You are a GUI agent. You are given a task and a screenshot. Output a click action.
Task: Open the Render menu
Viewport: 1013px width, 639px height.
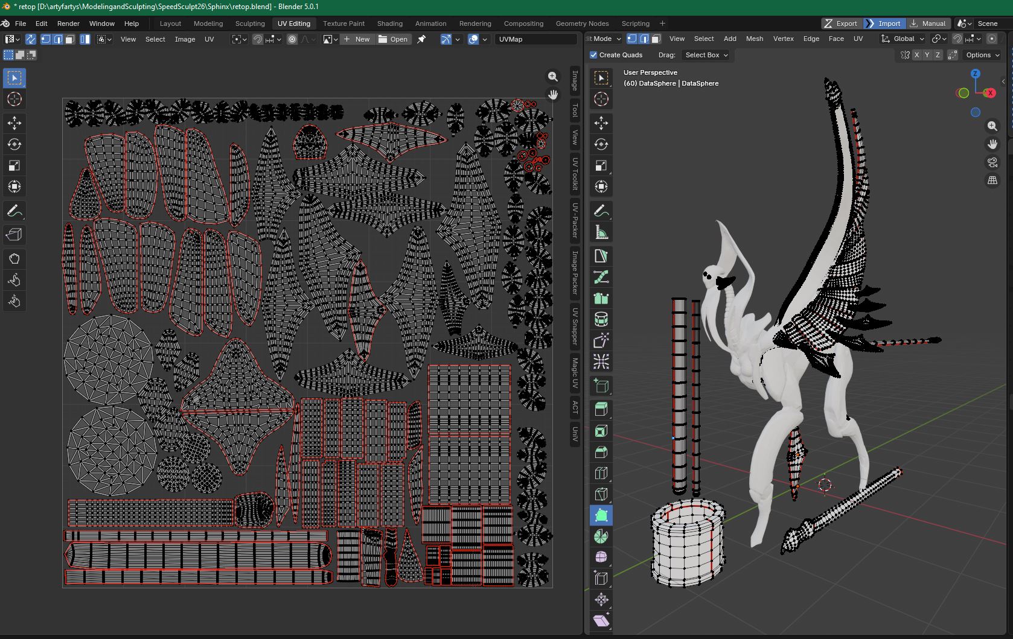tap(68, 24)
